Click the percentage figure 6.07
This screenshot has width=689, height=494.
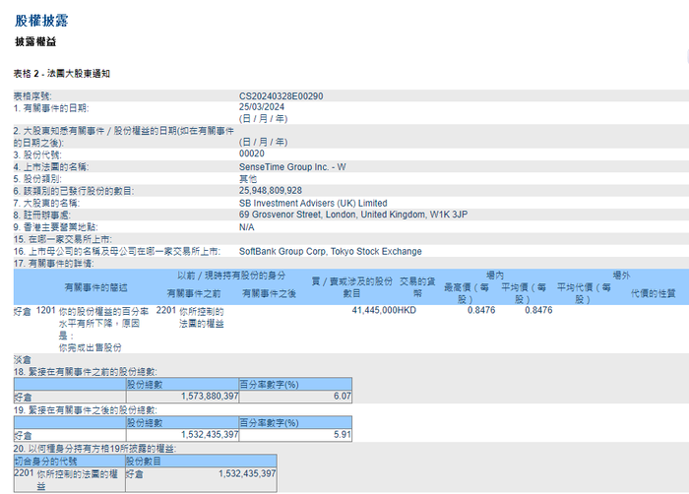pyautogui.click(x=342, y=396)
